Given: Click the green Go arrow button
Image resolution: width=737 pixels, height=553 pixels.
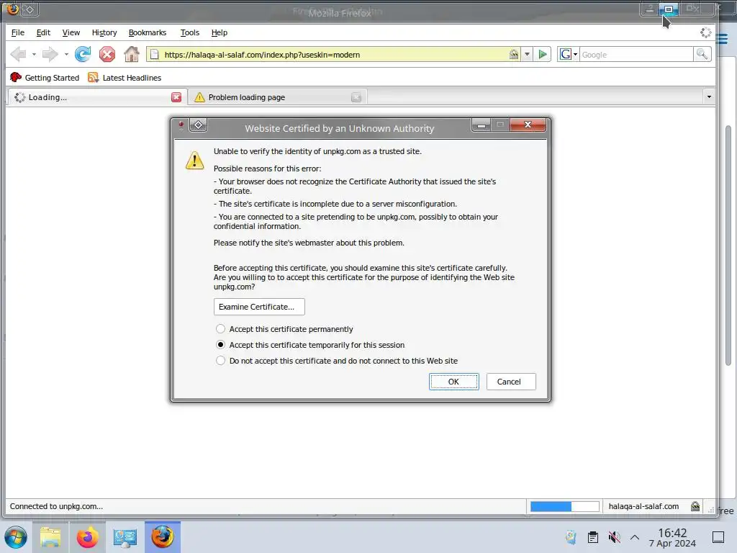Looking at the screenshot, I should pyautogui.click(x=543, y=55).
